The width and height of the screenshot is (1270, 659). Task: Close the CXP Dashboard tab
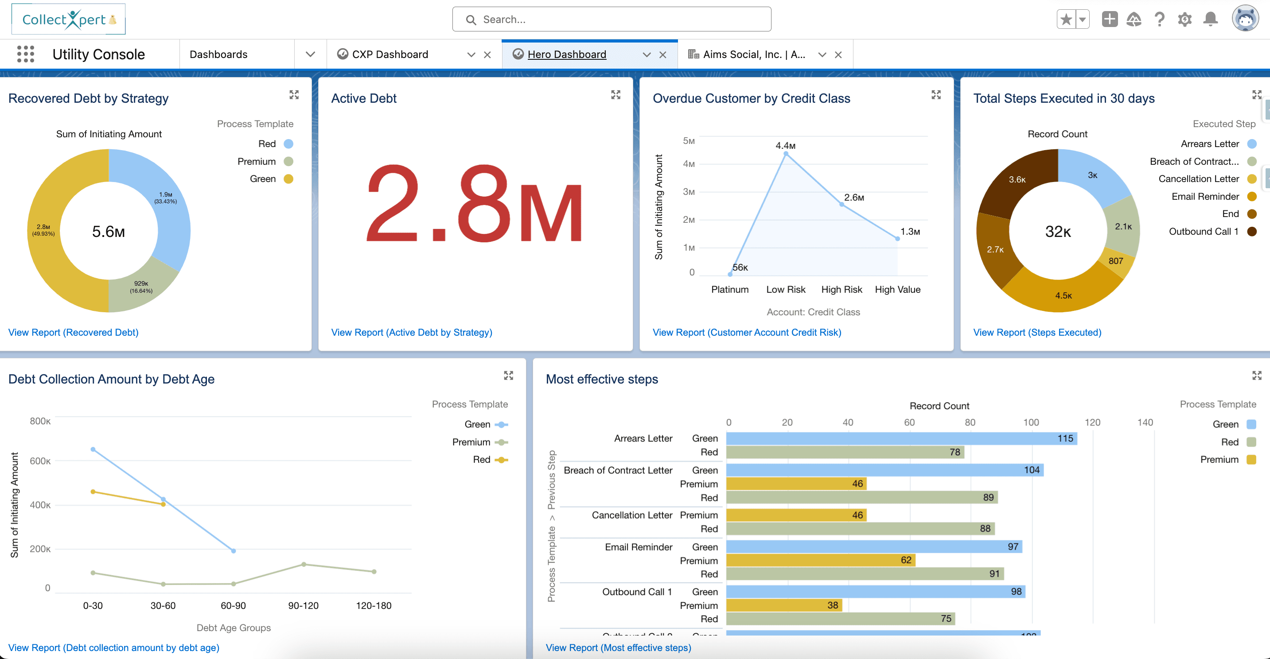487,55
